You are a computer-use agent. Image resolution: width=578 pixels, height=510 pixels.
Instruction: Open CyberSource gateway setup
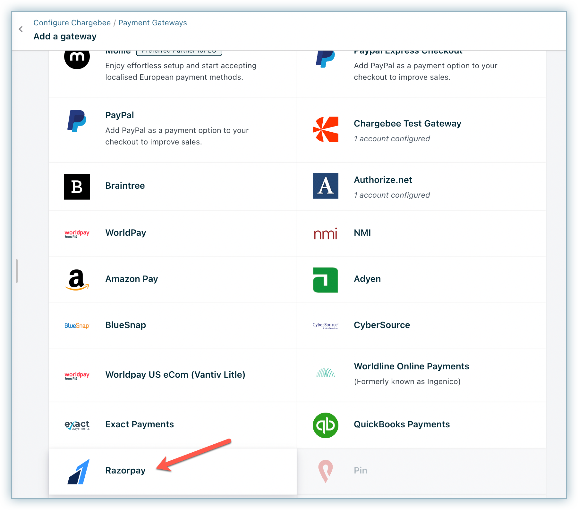382,325
